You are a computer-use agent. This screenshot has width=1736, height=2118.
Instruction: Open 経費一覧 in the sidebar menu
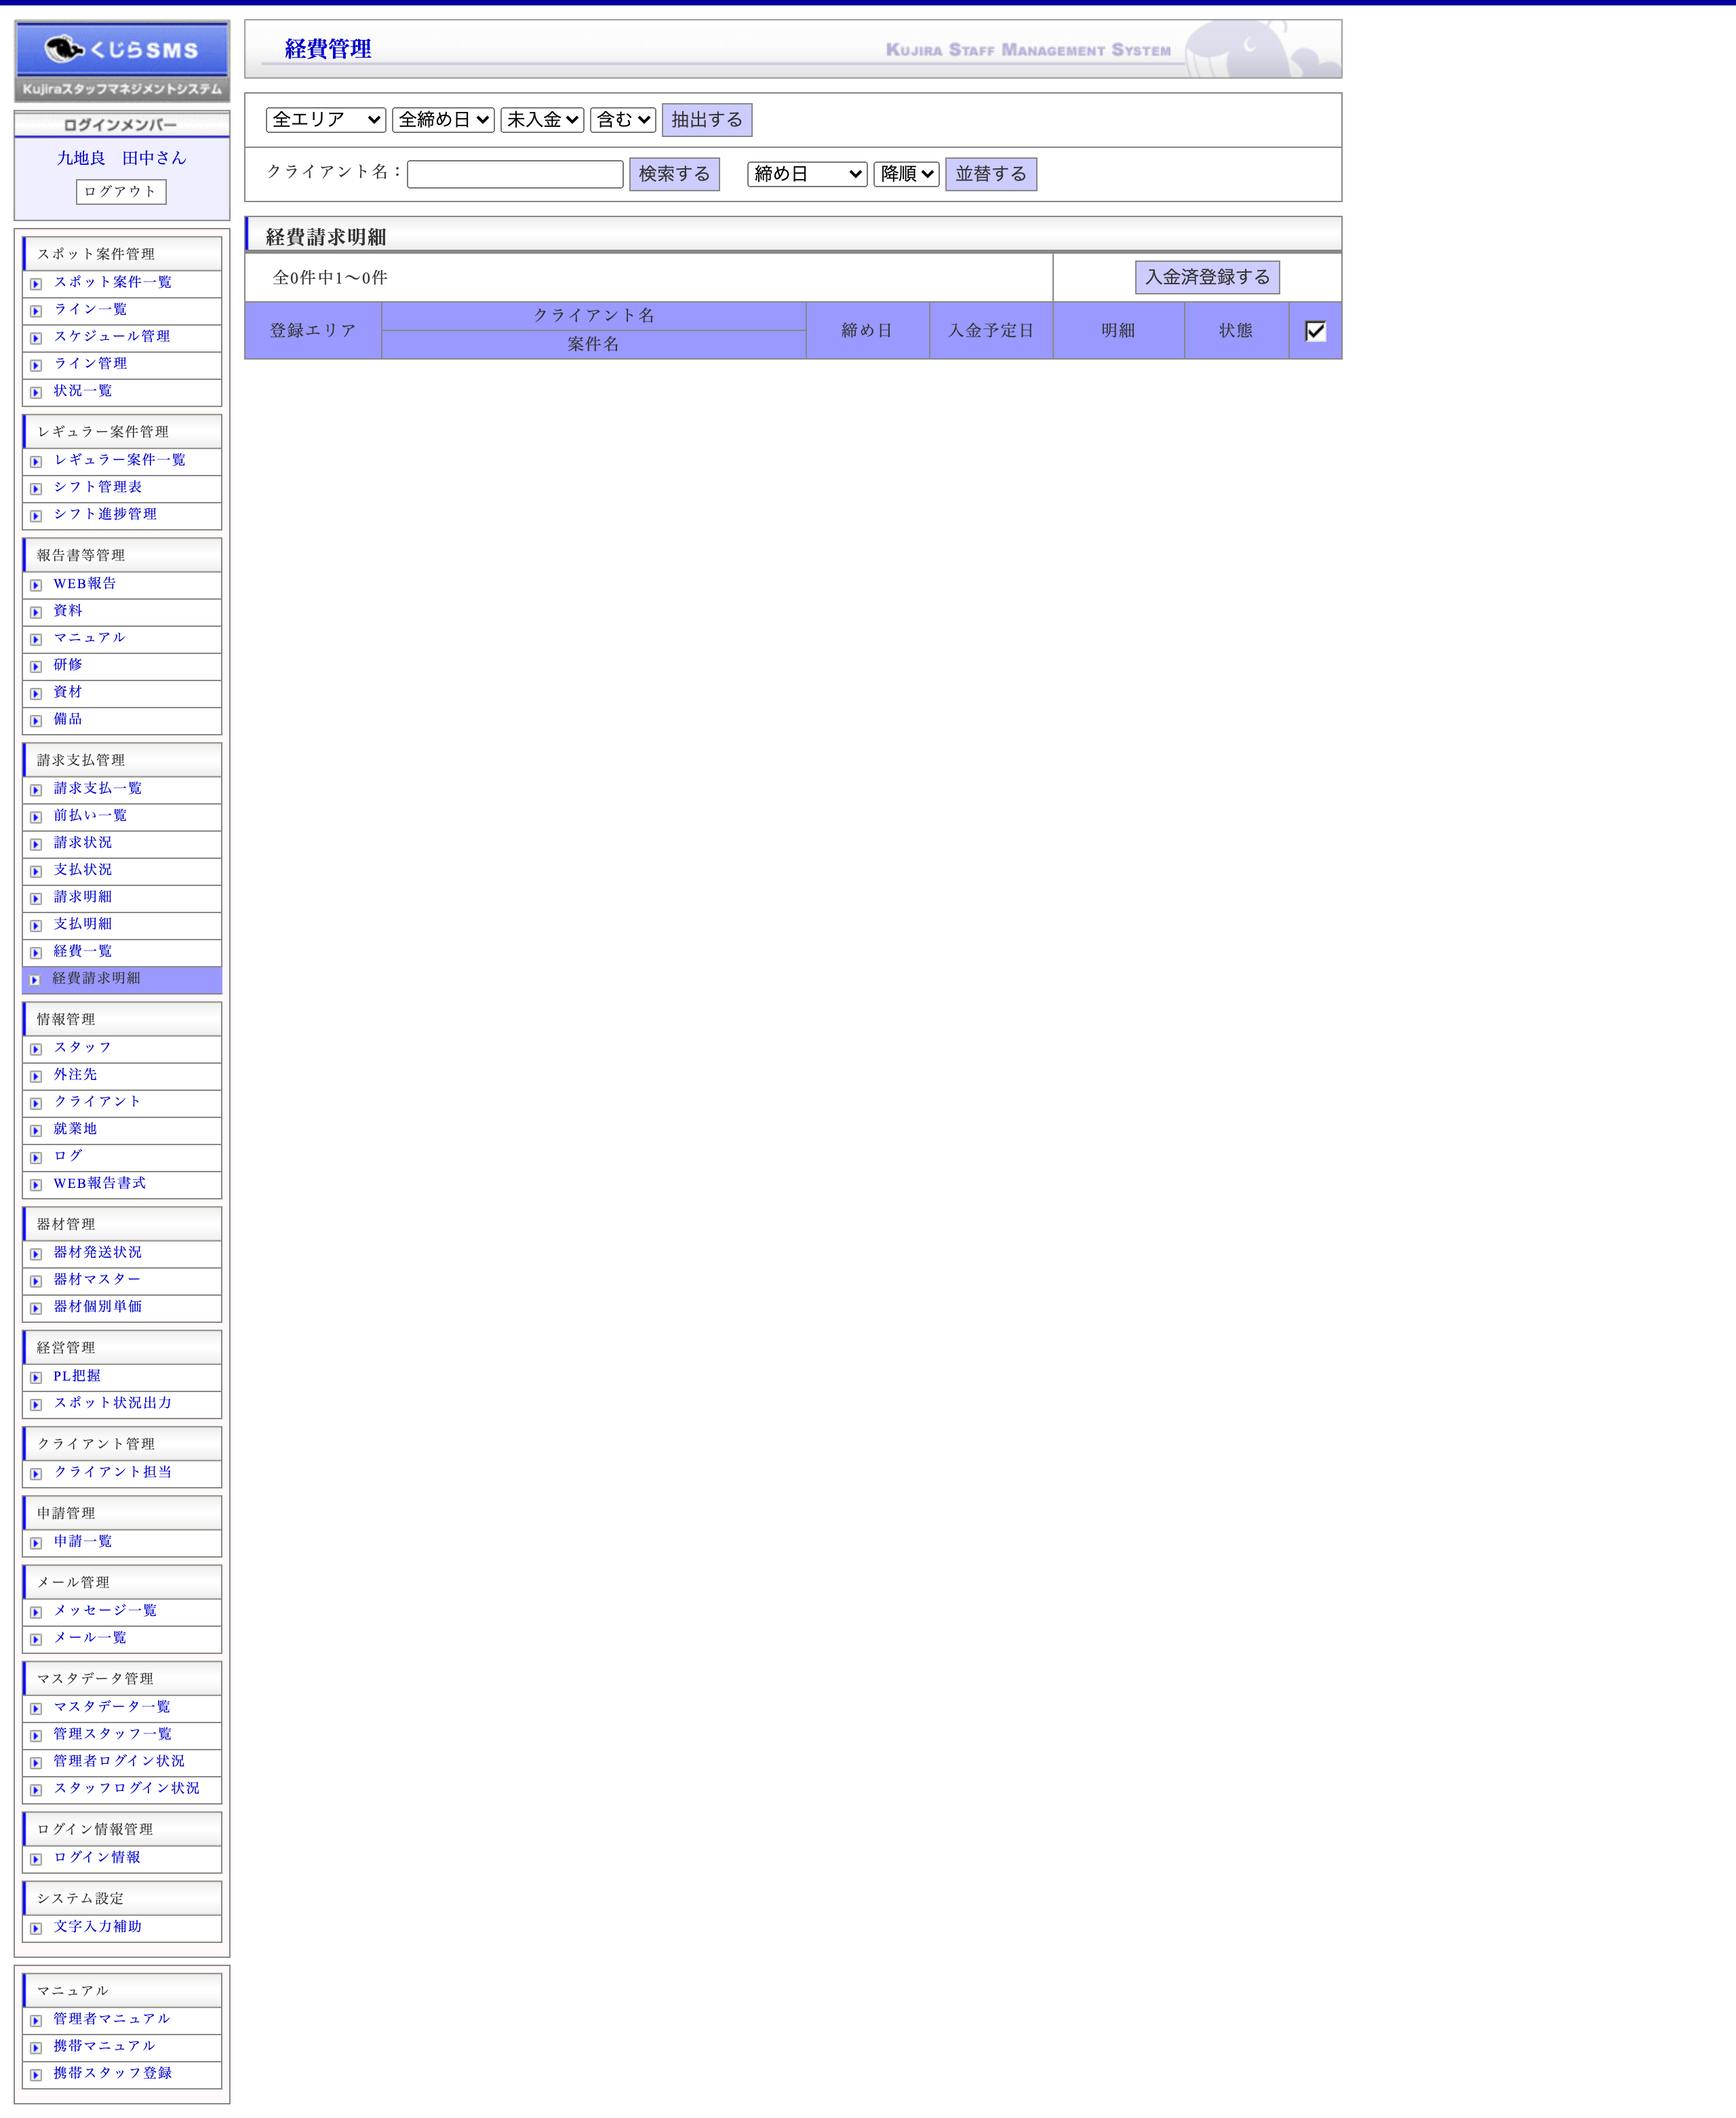pos(83,951)
